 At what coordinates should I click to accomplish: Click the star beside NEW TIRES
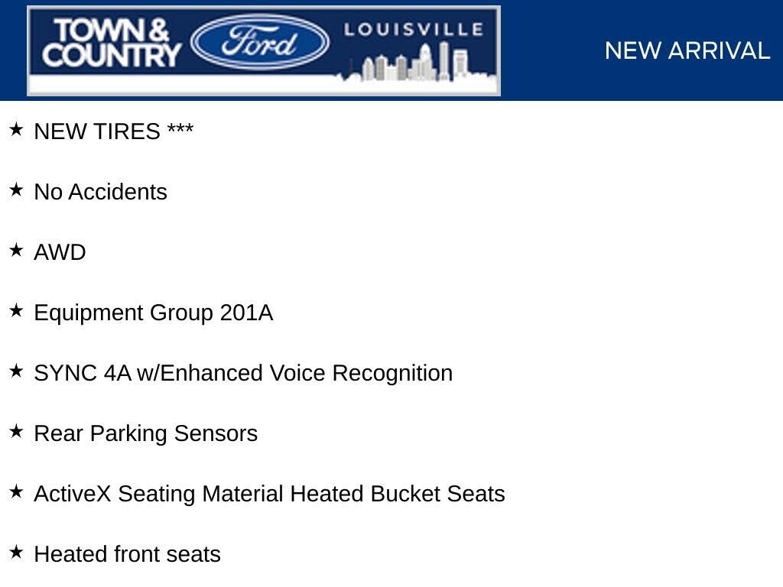[x=16, y=129]
